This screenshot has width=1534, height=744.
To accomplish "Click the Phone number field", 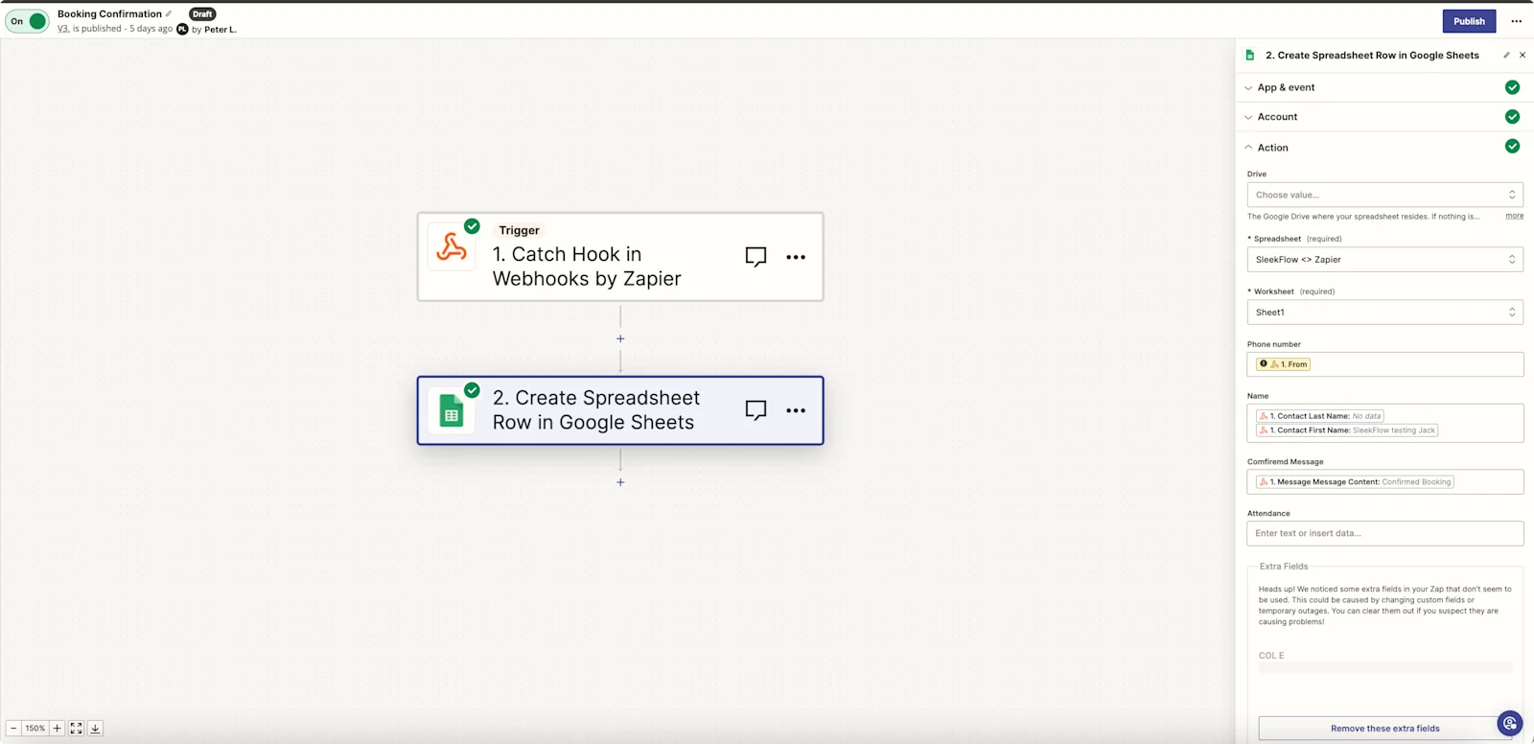I will click(x=1384, y=364).
